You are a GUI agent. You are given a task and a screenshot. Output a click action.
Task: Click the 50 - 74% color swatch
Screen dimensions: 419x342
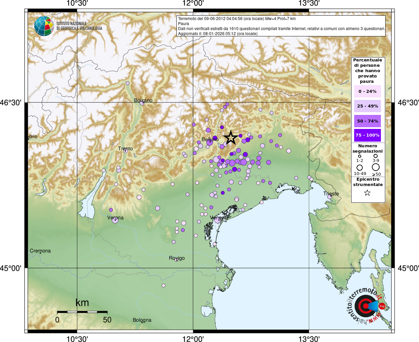coord(367,121)
